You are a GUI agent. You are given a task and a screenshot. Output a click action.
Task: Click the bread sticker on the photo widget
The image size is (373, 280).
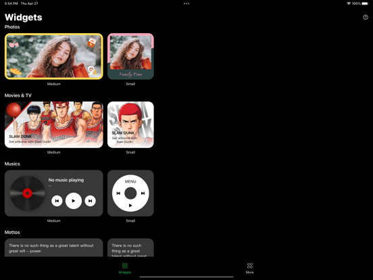point(16,71)
